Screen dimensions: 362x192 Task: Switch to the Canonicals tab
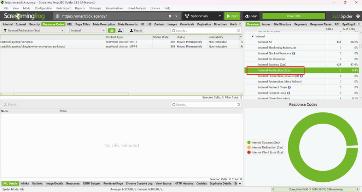coord(187,24)
